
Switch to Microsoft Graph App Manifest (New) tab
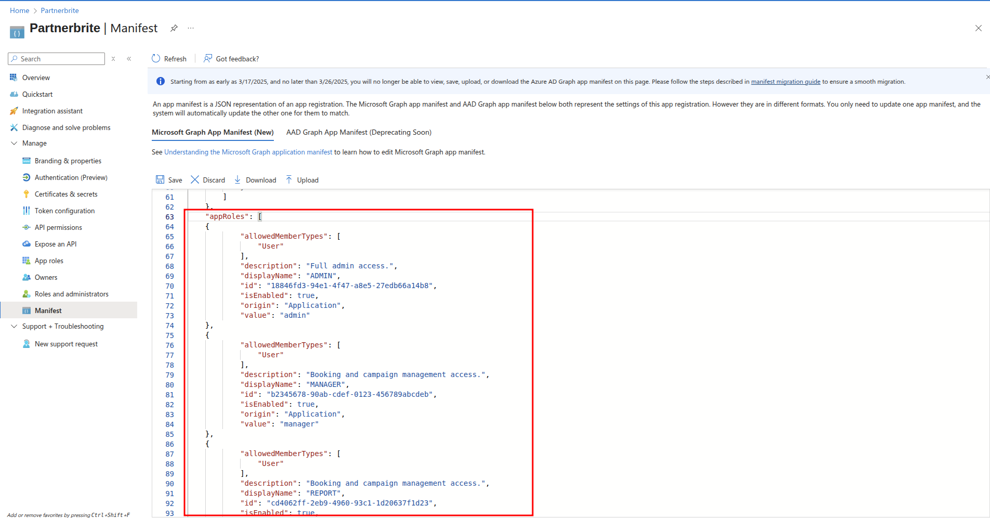pos(213,132)
